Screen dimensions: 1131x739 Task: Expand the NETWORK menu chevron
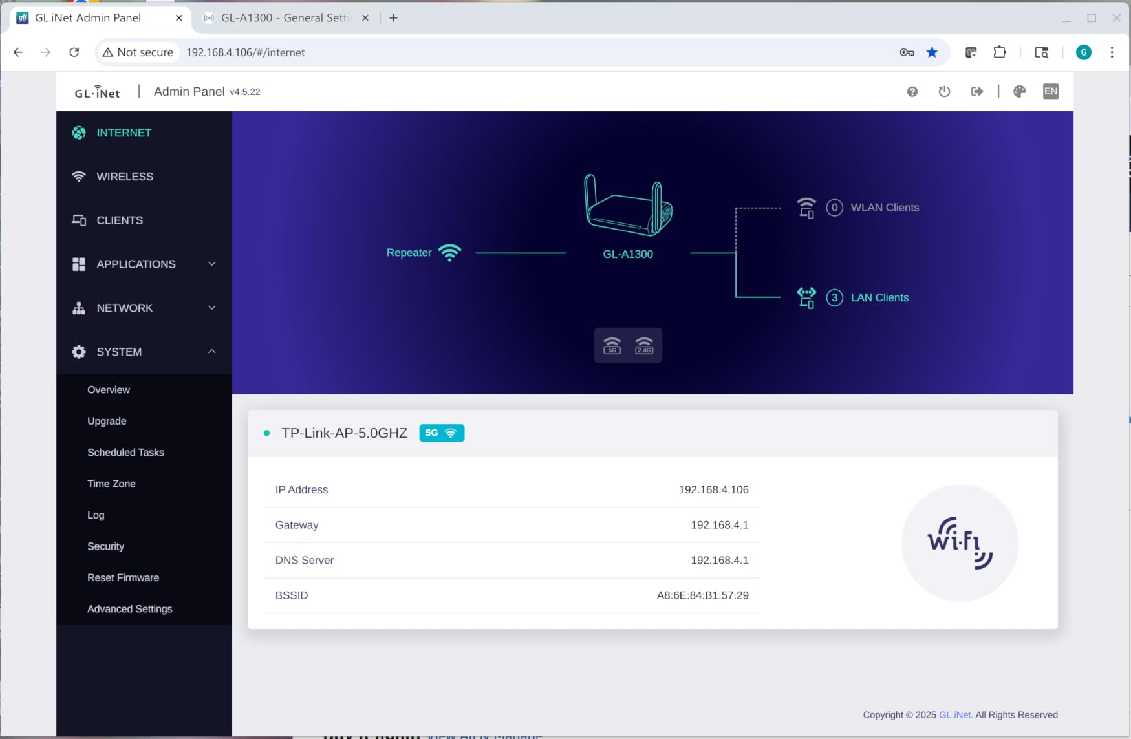click(211, 308)
